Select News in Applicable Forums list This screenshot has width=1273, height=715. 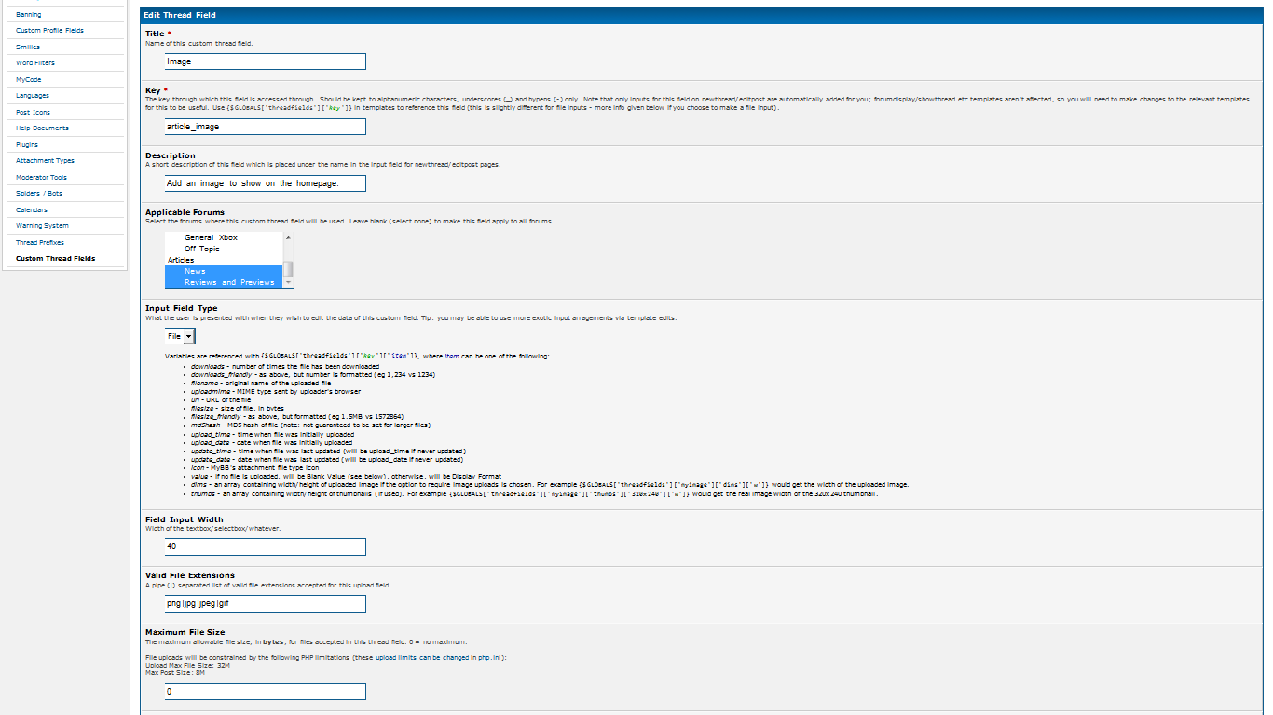pyautogui.click(x=195, y=271)
